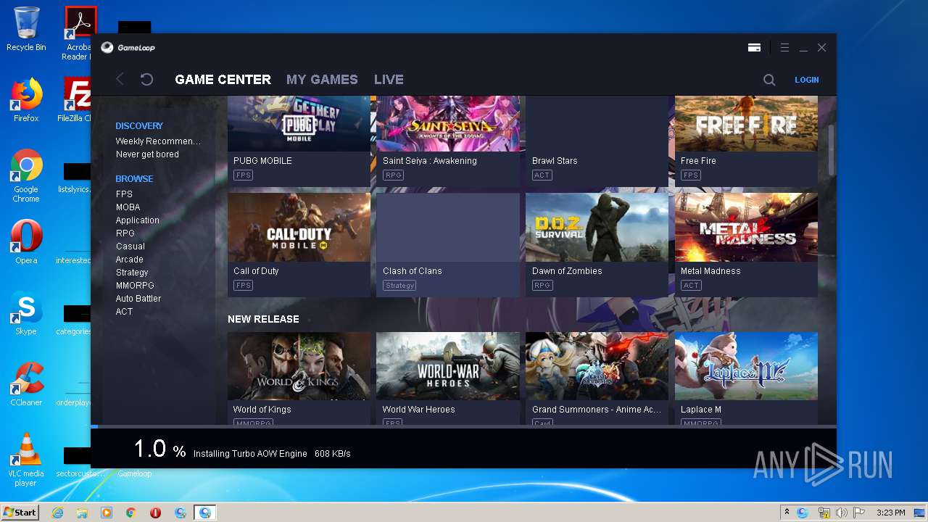928x522 pixels.
Task: Open Recycle Bin desktop icon
Action: point(26,30)
